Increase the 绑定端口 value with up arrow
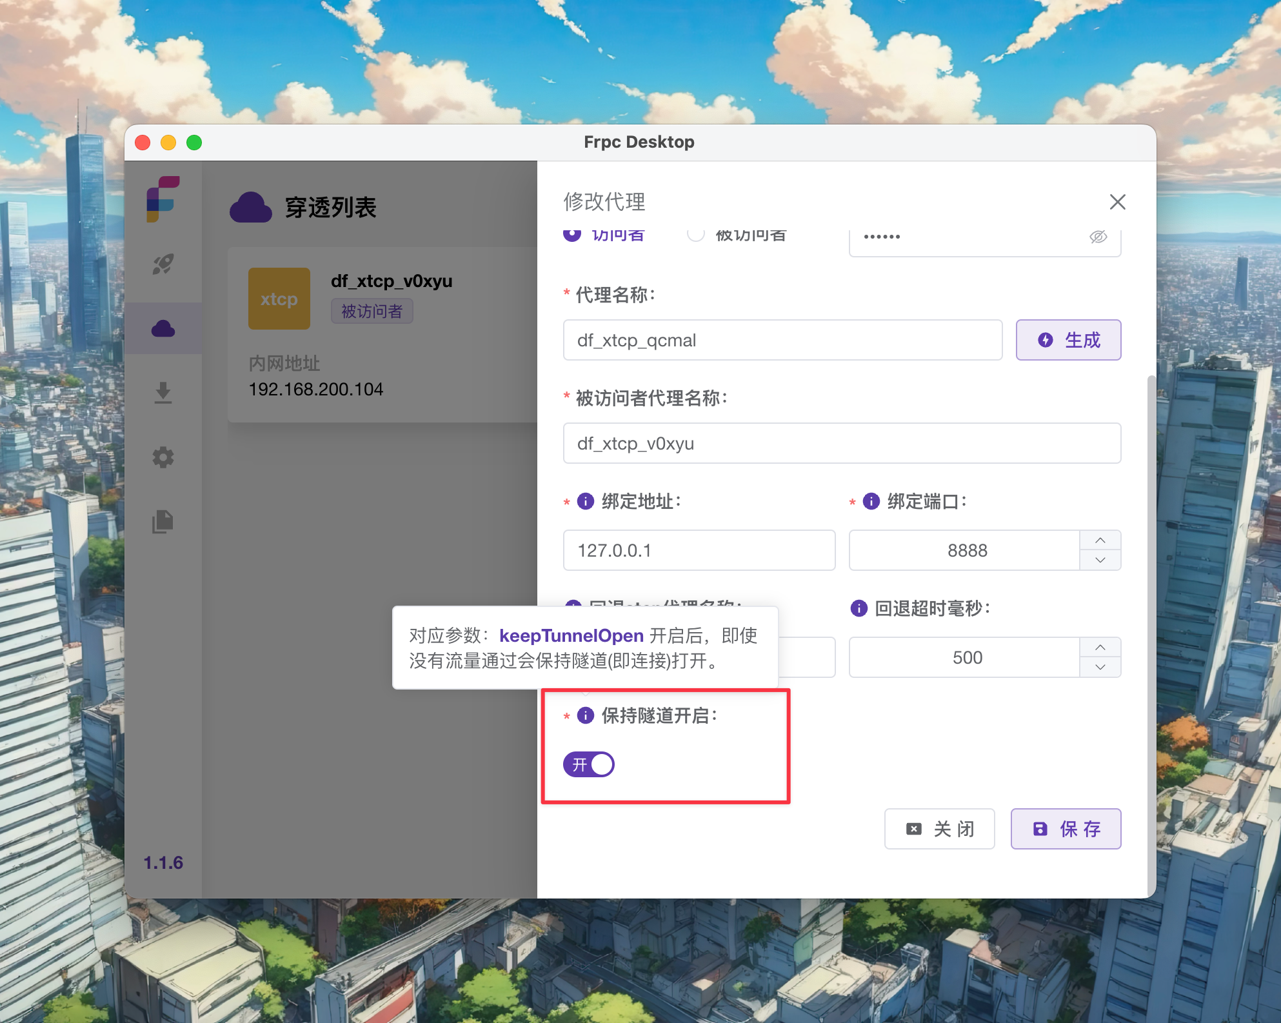Screen dimensions: 1281x1023 pos(1100,541)
